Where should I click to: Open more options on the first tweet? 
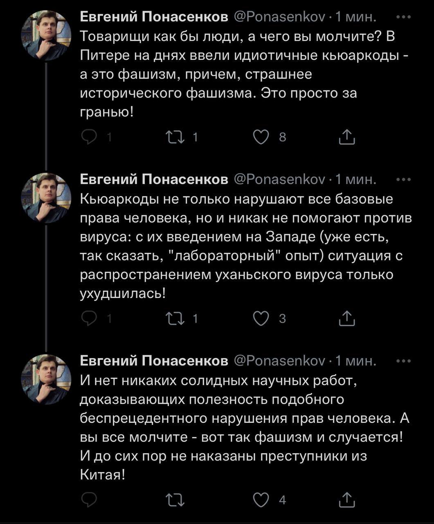[404, 17]
